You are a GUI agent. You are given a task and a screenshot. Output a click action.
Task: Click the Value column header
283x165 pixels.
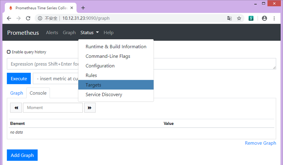(x=169, y=124)
